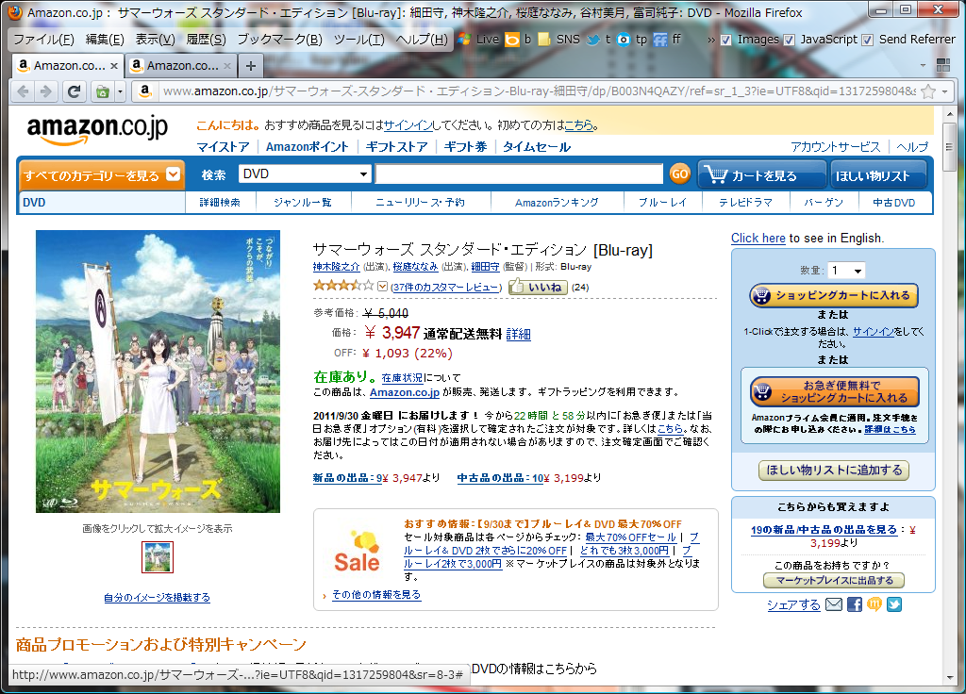Click the tab groups icon in tab bar
The image size is (966, 694).
tap(942, 65)
